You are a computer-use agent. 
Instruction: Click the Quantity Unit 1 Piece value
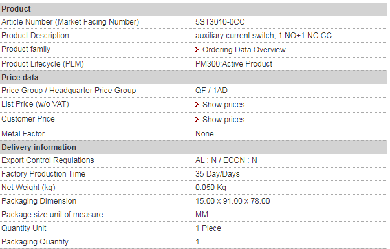(208, 228)
